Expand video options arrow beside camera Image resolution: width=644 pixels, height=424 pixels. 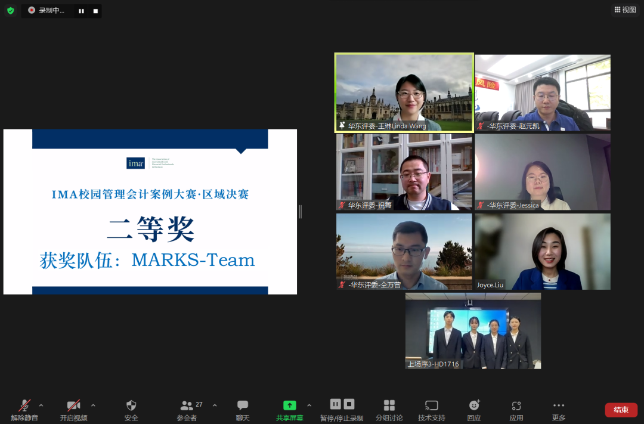93,405
